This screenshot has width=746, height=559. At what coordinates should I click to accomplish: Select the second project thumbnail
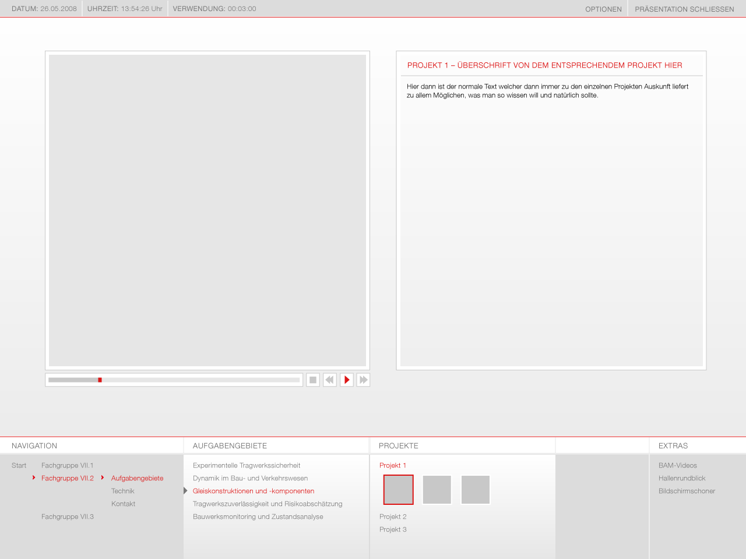(437, 490)
